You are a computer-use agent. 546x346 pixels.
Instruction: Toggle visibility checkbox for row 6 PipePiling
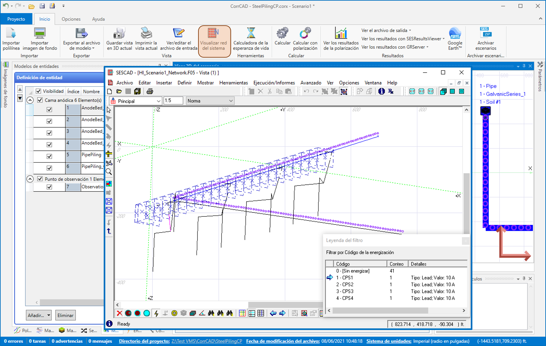point(49,168)
